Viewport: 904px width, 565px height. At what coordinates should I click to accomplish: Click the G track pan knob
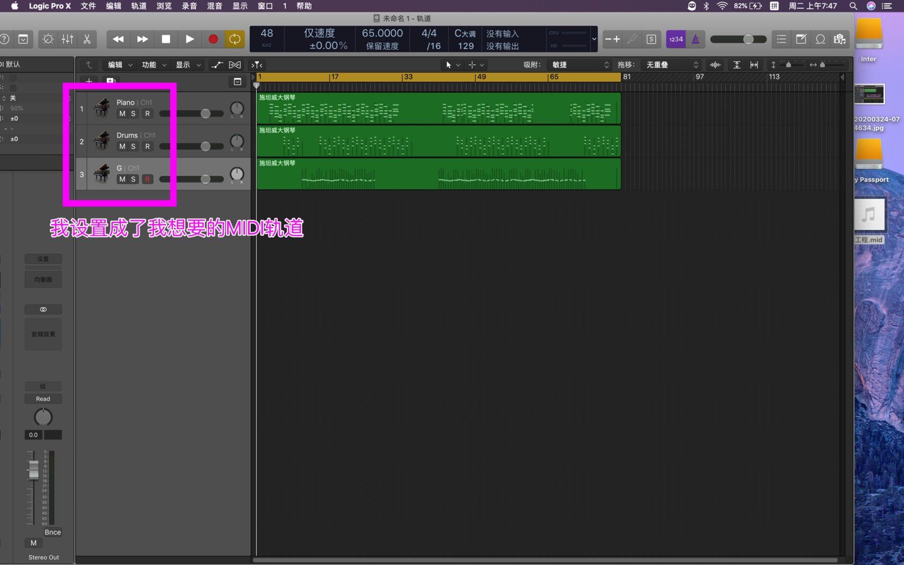(x=237, y=173)
